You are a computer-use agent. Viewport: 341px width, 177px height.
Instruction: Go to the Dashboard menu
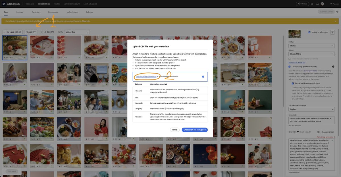pyautogui.click(x=30, y=4)
